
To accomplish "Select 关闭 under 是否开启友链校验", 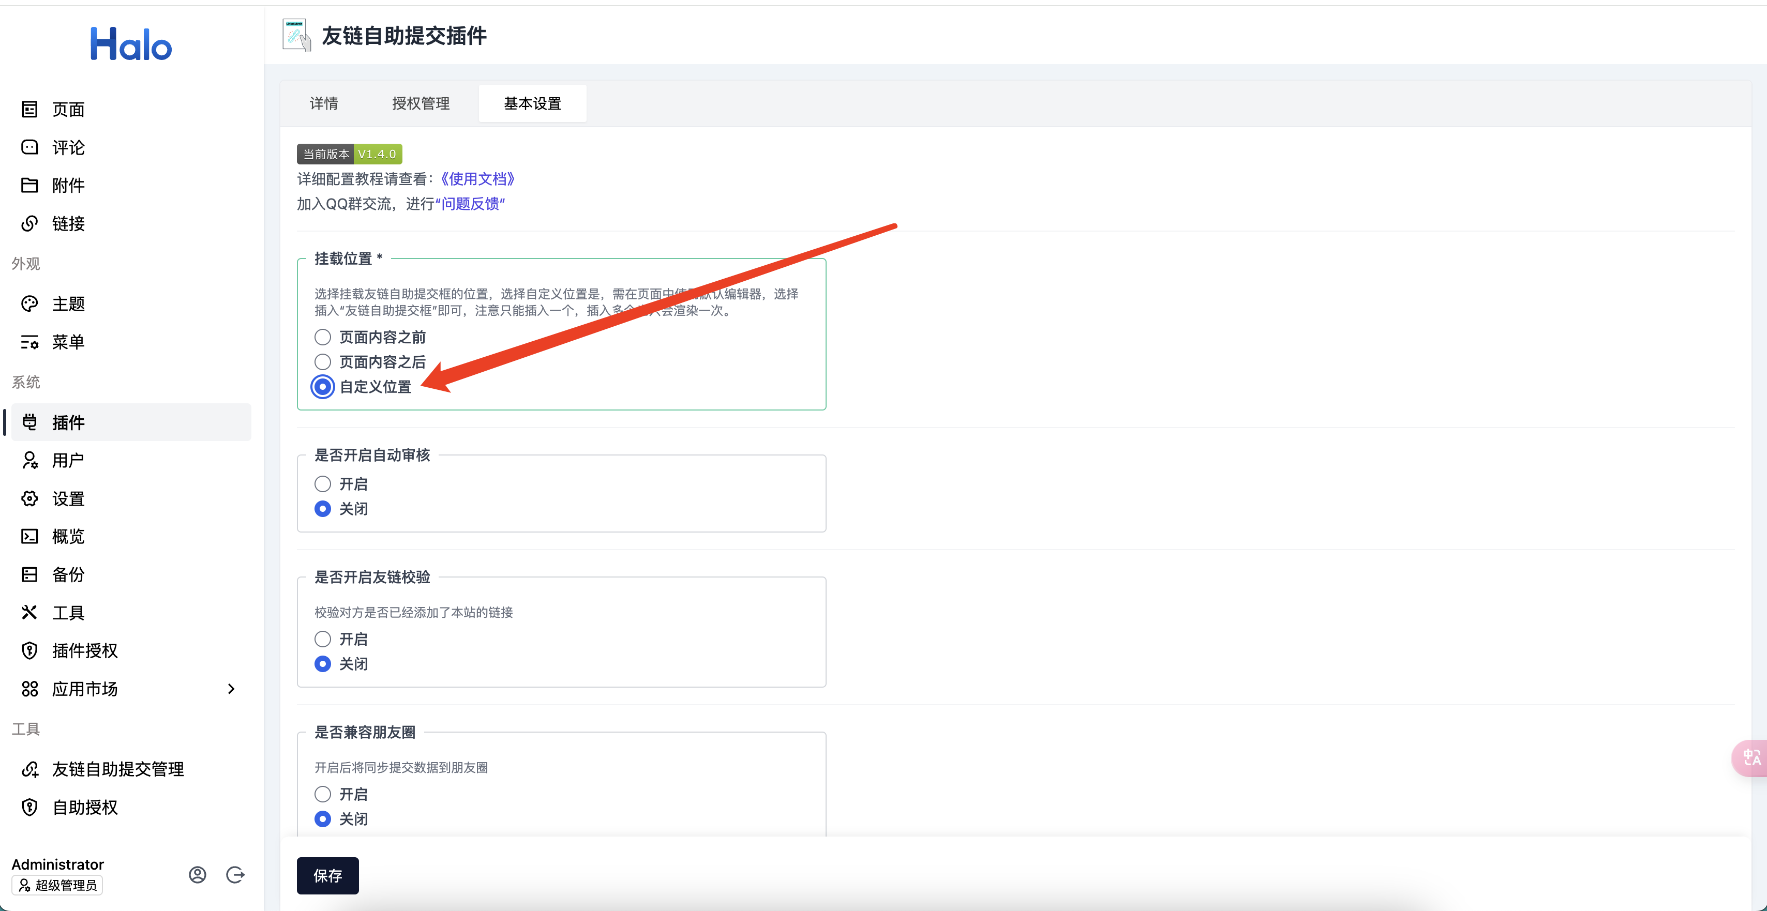I will pyautogui.click(x=322, y=663).
